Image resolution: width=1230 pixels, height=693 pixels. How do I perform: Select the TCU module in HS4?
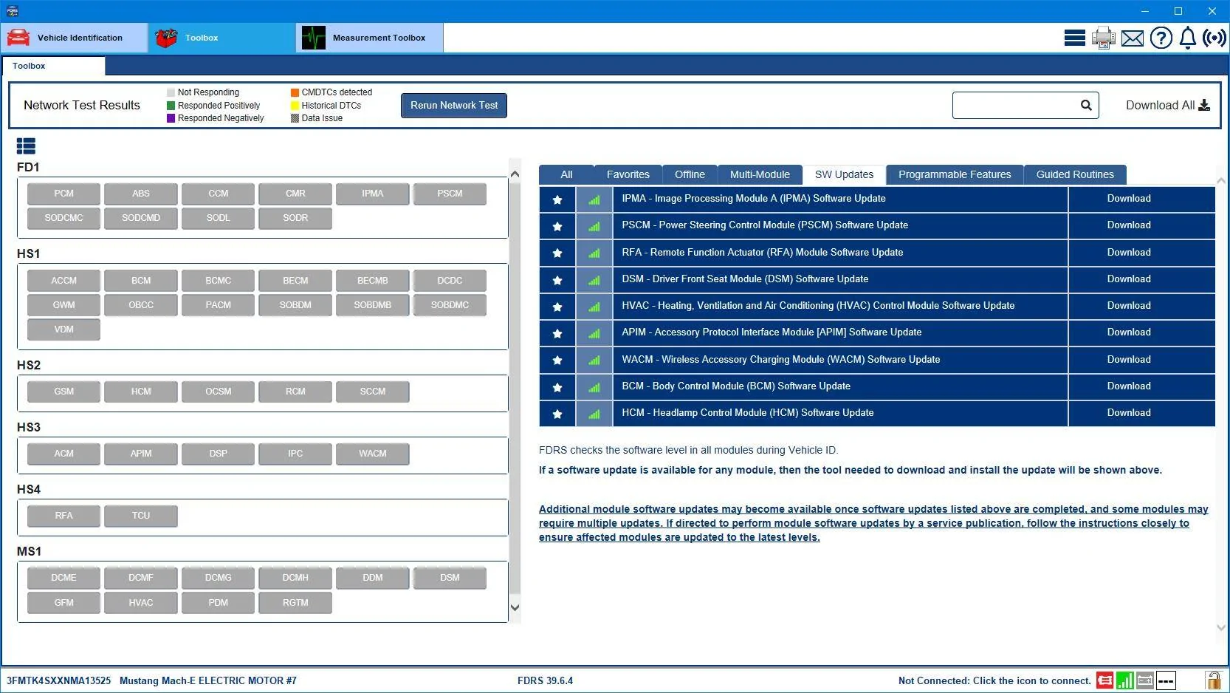[x=141, y=516]
